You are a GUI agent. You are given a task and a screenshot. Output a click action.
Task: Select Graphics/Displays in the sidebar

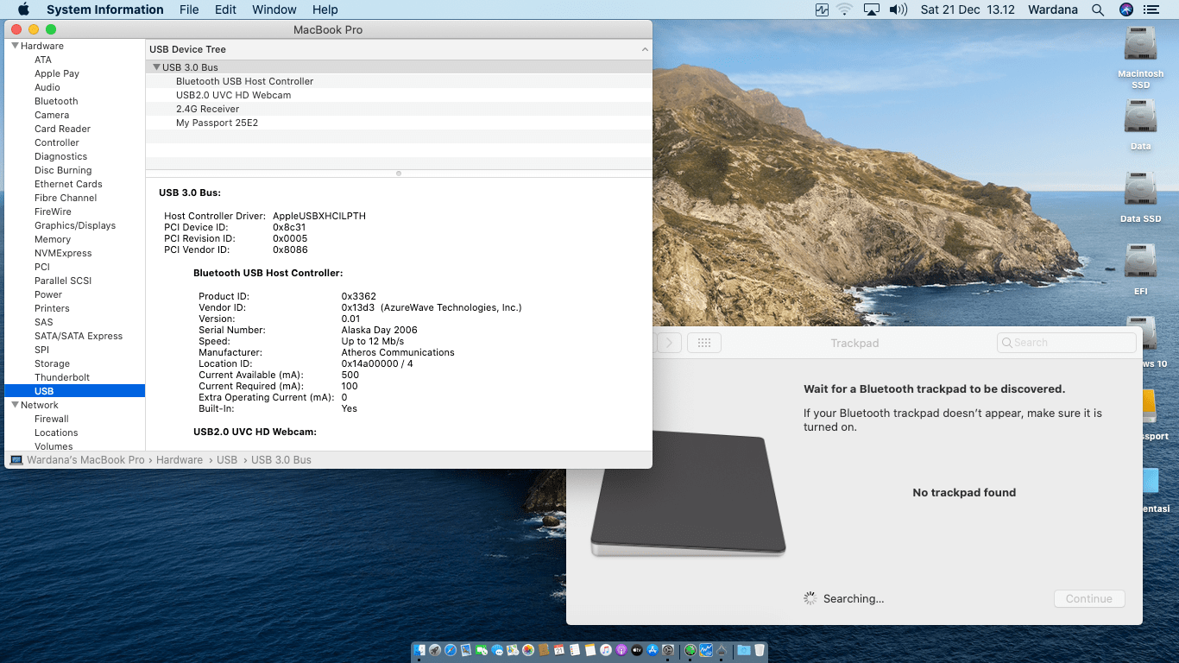coord(75,225)
